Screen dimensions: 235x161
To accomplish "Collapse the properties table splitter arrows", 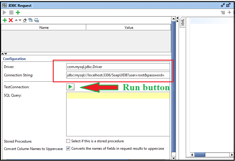I will (x=4, y=53).
